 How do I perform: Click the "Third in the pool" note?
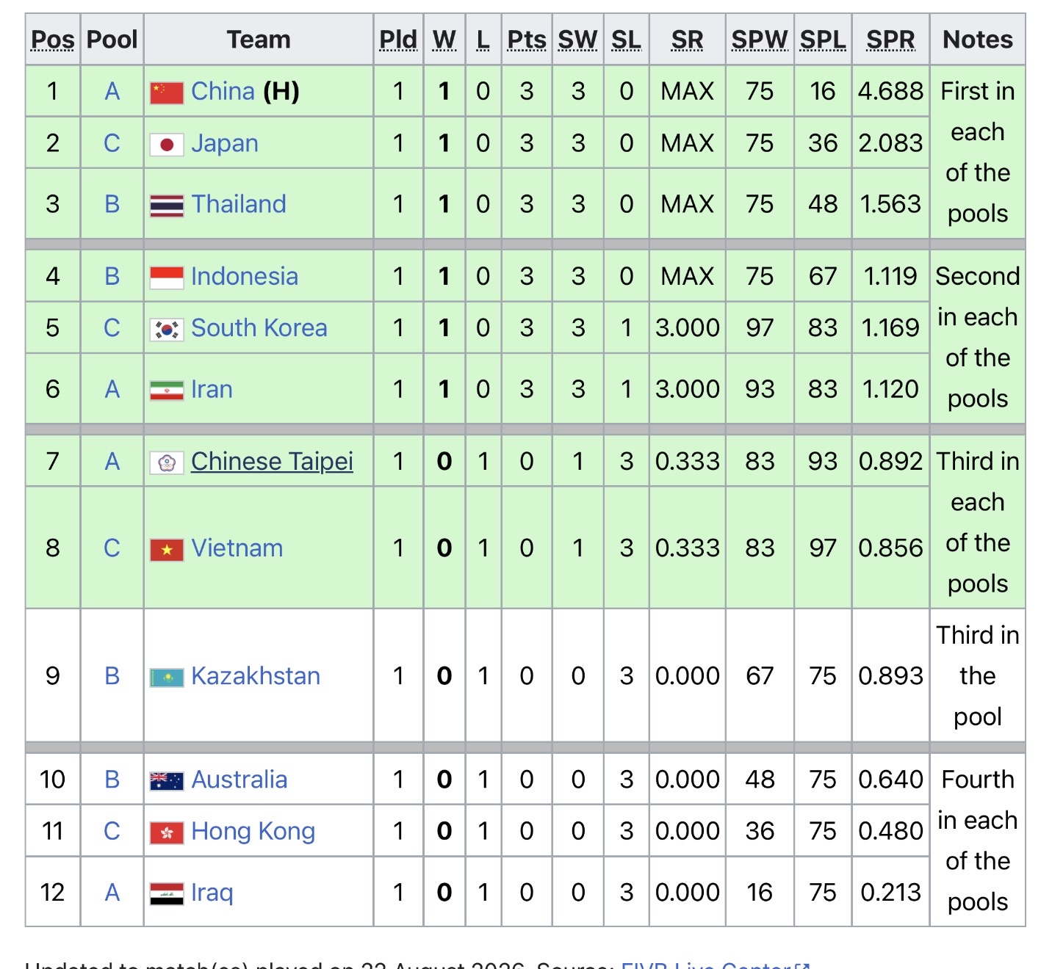[x=978, y=675]
